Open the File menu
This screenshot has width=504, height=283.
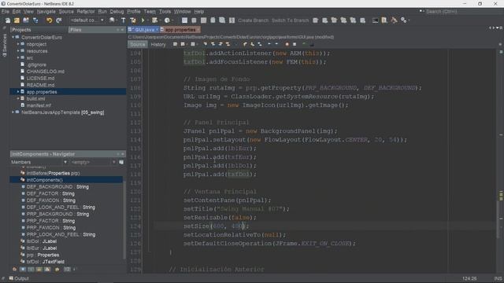(6, 12)
